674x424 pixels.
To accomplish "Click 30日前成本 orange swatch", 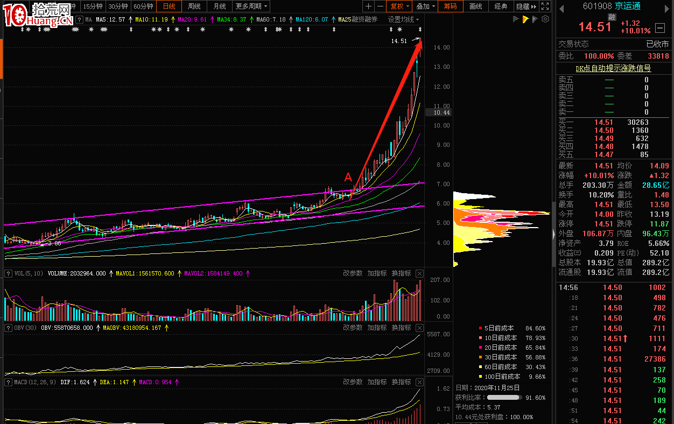I will [x=480, y=357].
